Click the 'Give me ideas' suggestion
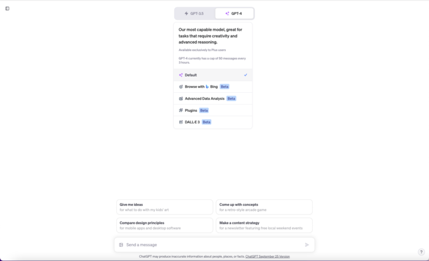Viewport: 429px width, 261px height. click(x=165, y=207)
